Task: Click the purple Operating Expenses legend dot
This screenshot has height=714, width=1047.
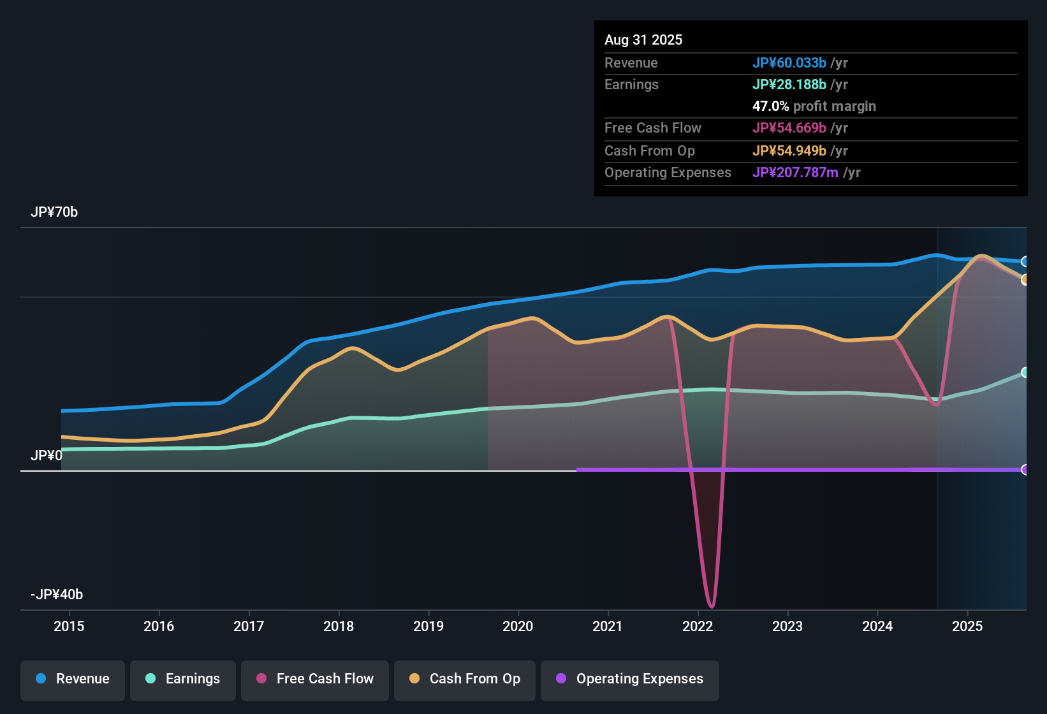Action: point(561,679)
